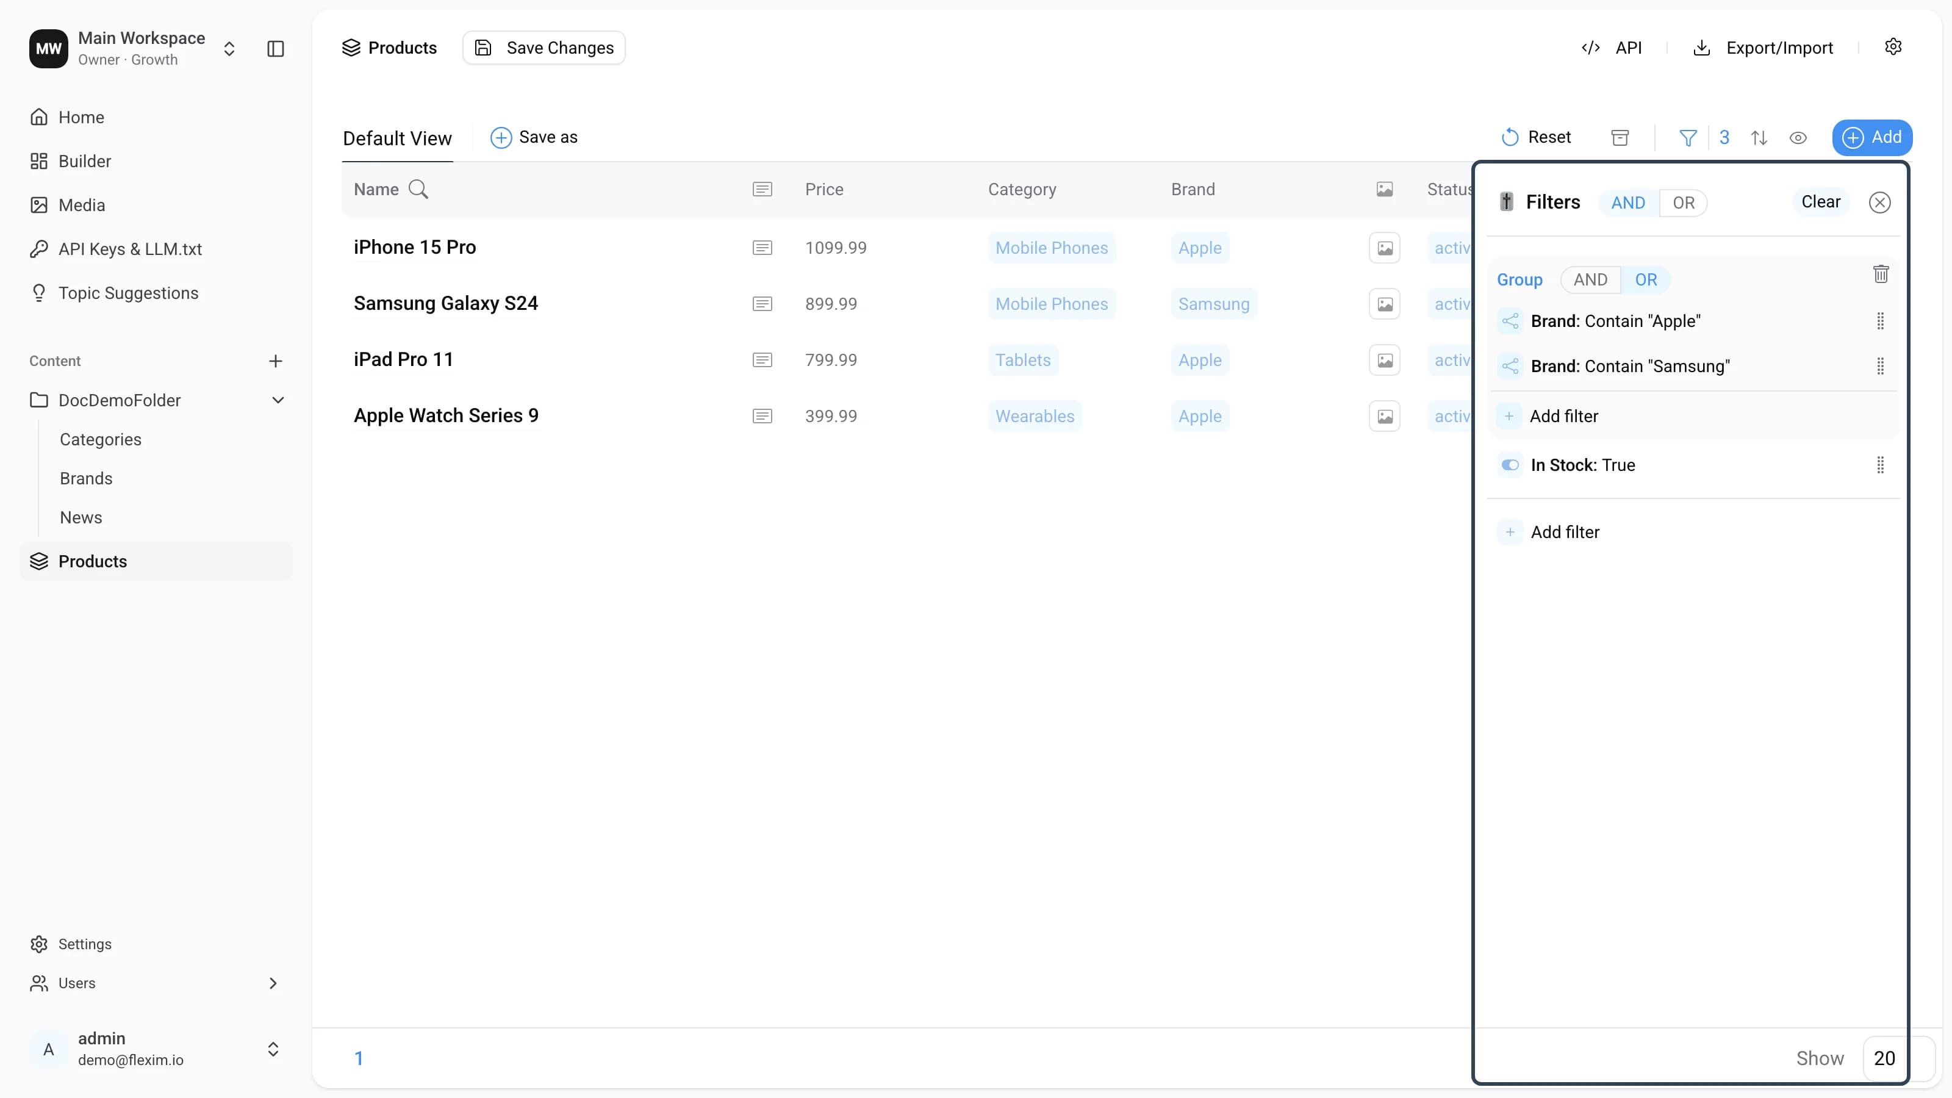The height and width of the screenshot is (1098, 1952).
Task: Close the Filters panel
Action: click(1879, 203)
